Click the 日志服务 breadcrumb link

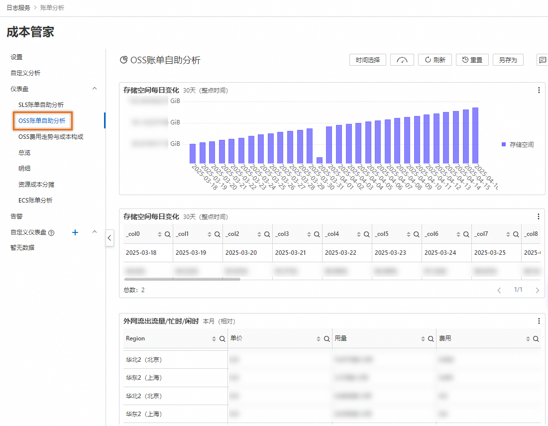18,8
